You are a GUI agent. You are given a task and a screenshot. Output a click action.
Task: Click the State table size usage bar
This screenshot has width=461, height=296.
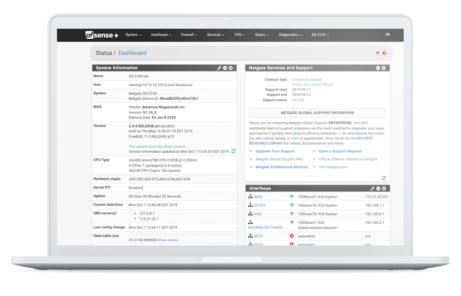tap(182, 235)
